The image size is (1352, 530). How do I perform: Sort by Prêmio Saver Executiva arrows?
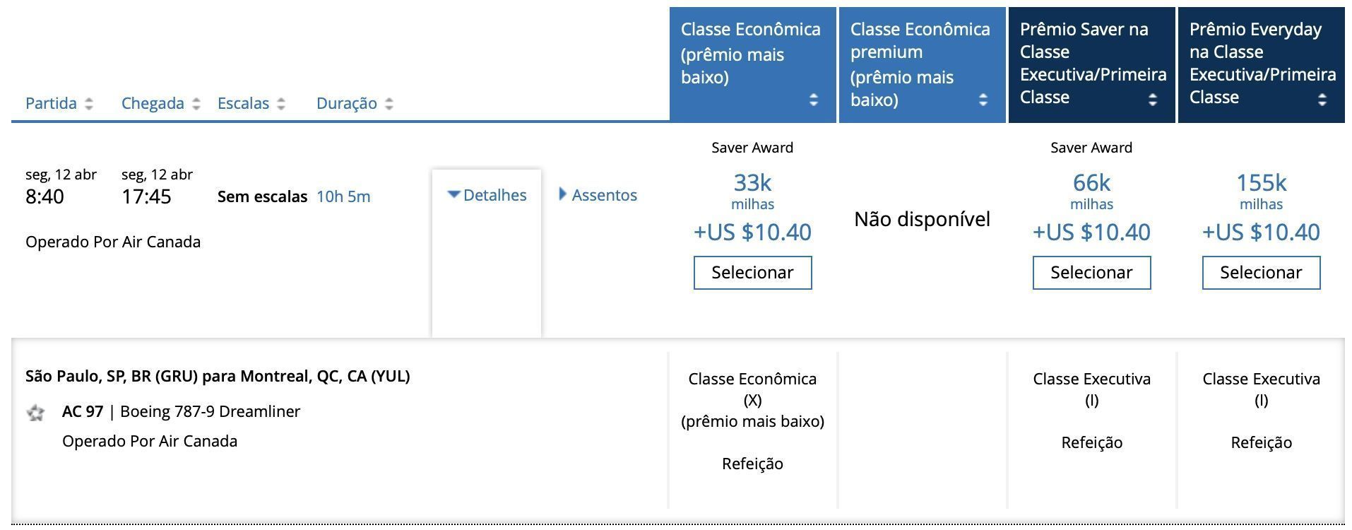tap(1153, 100)
